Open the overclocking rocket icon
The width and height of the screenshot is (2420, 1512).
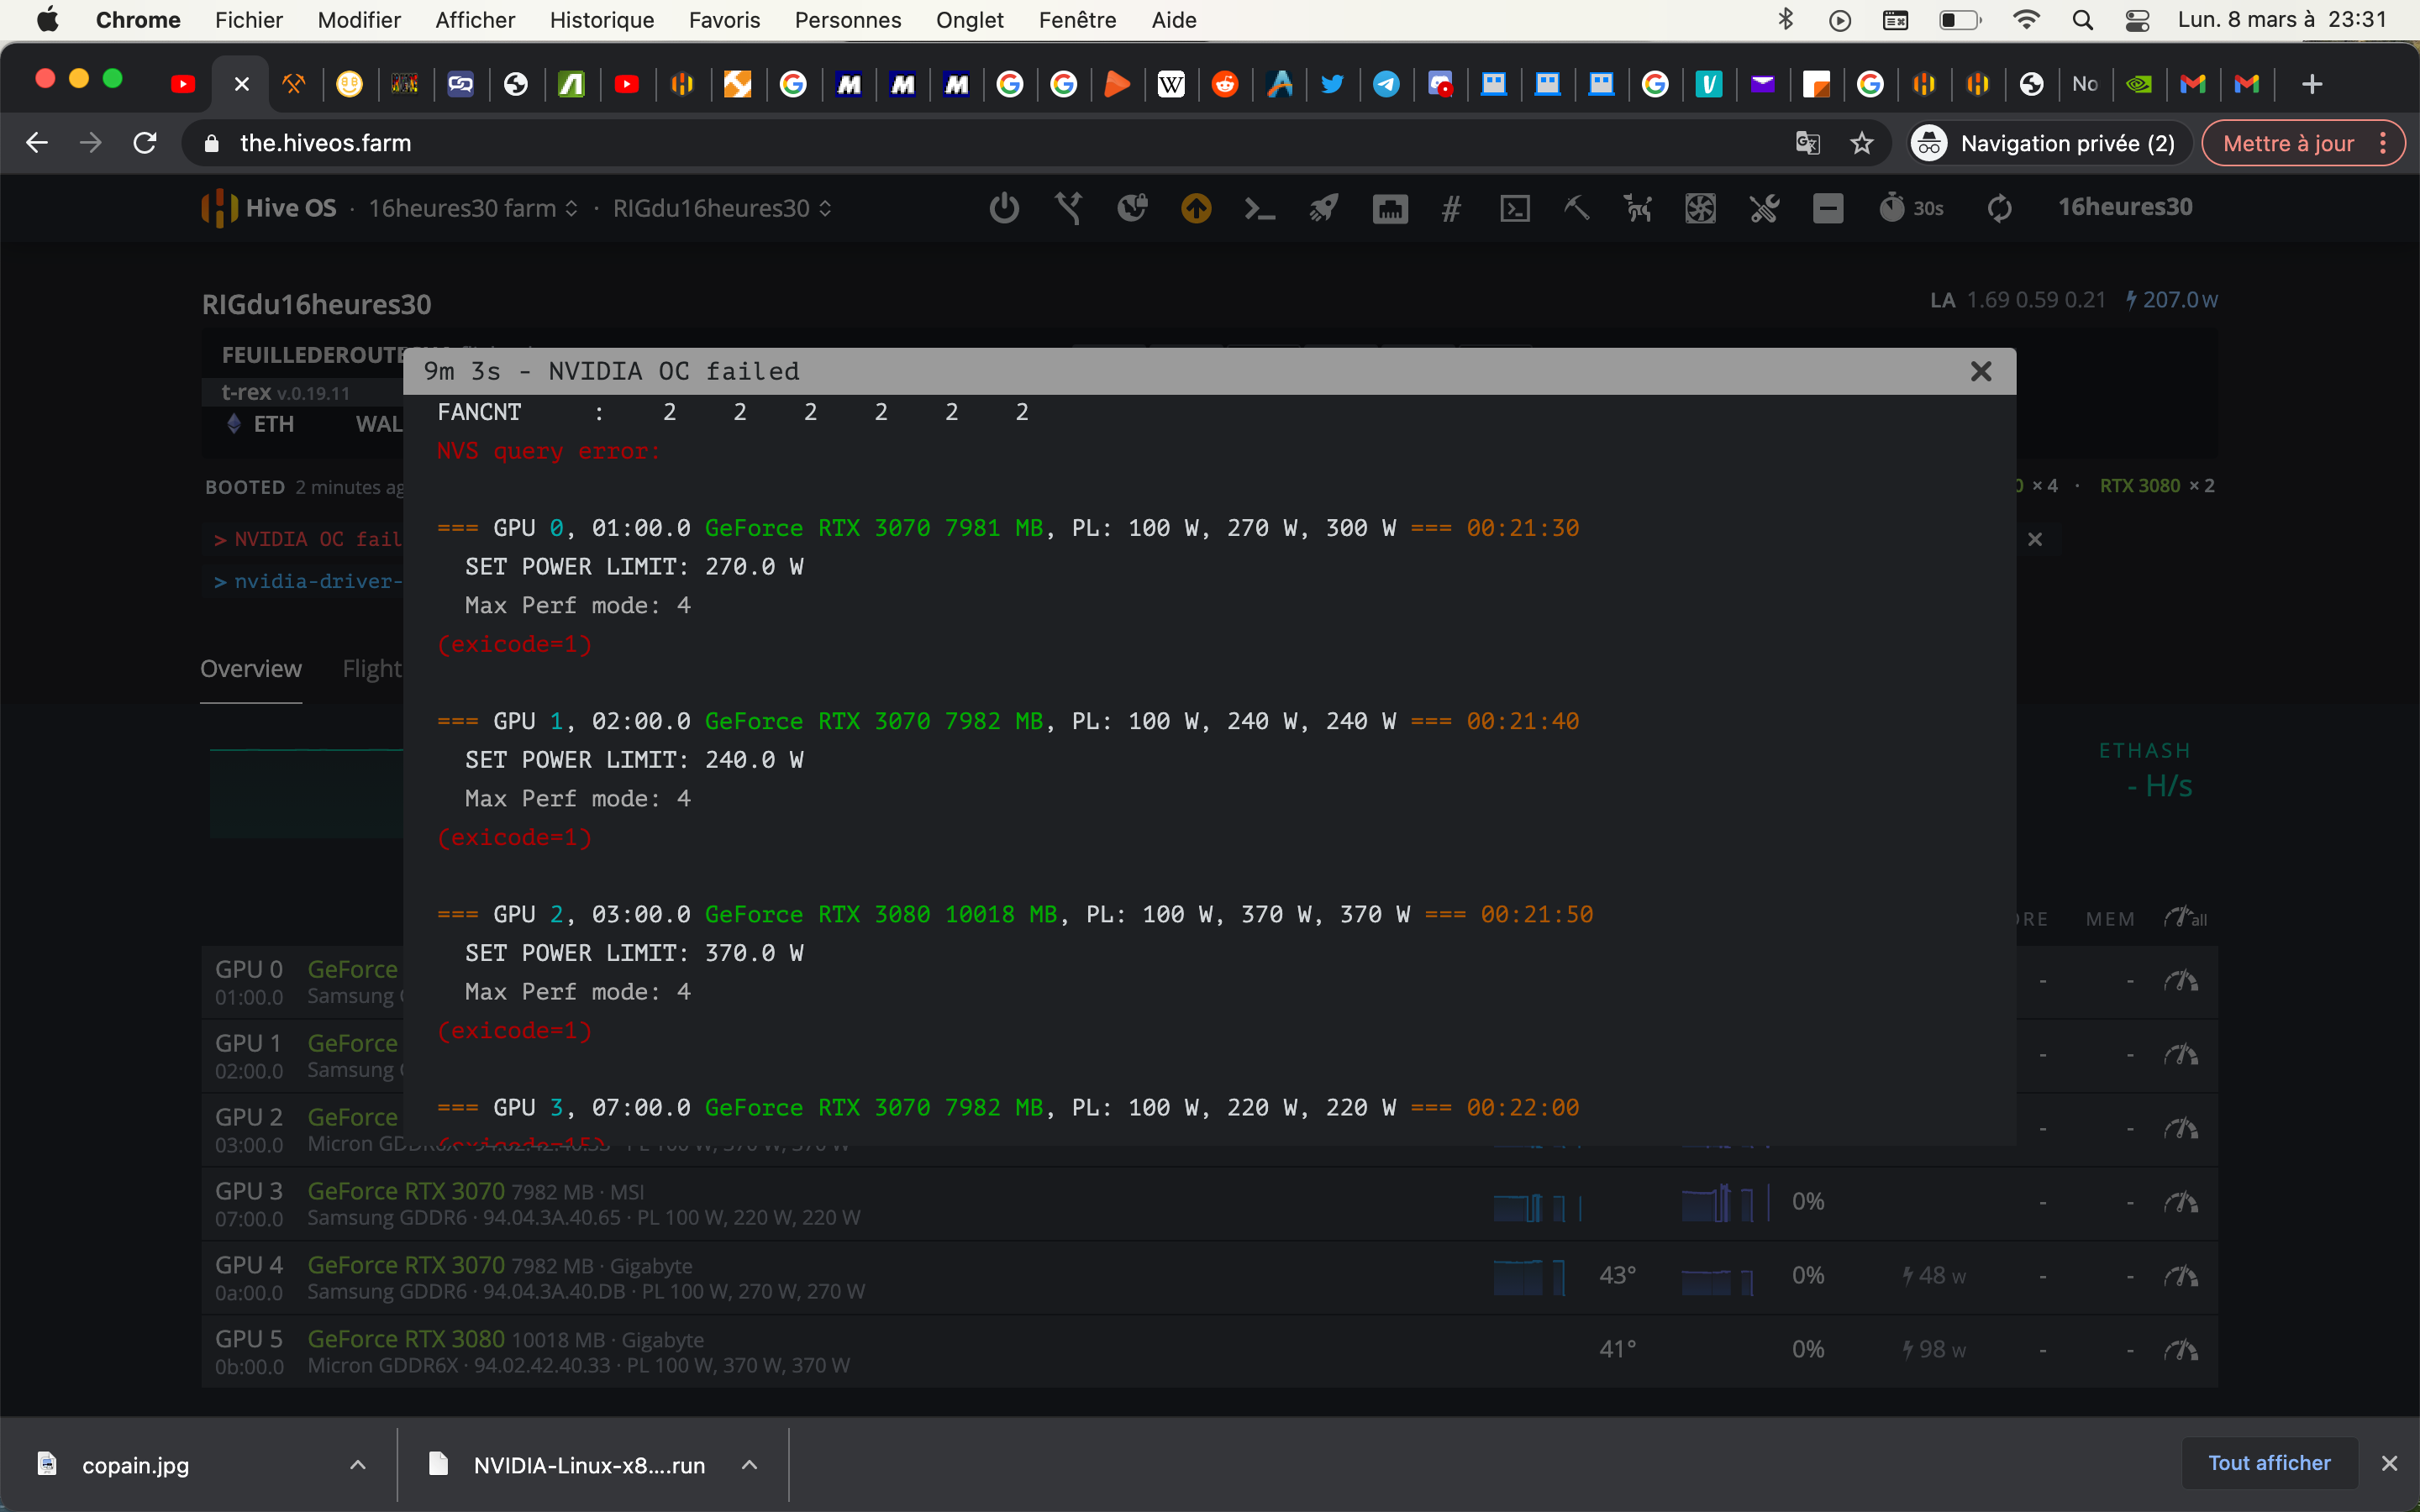(1323, 208)
